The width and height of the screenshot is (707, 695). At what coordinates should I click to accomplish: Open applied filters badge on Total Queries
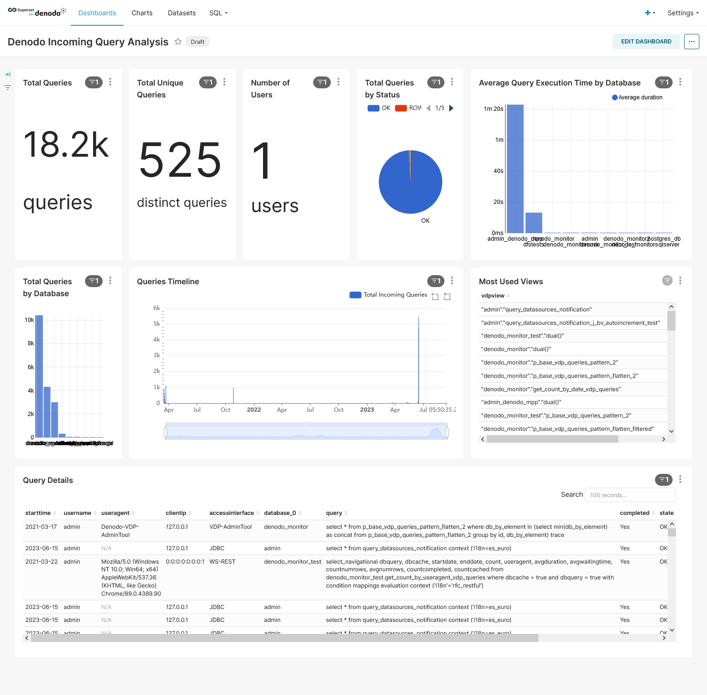tap(94, 82)
